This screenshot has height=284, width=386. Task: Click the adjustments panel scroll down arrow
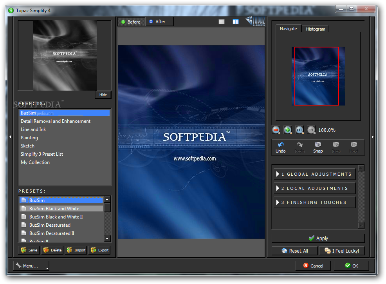tap(361, 226)
